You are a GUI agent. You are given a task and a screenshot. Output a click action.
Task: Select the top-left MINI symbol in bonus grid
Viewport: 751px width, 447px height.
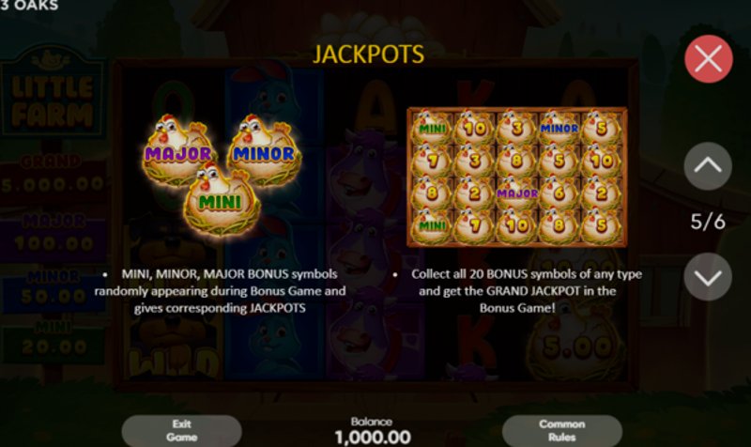coord(433,128)
